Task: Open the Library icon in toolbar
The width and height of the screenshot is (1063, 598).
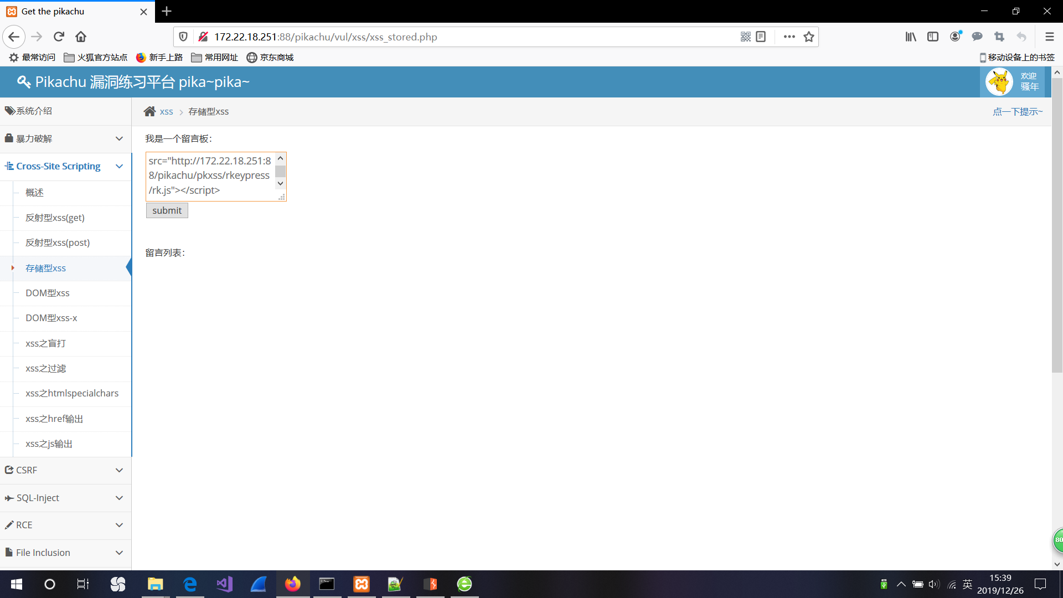Action: coord(911,37)
